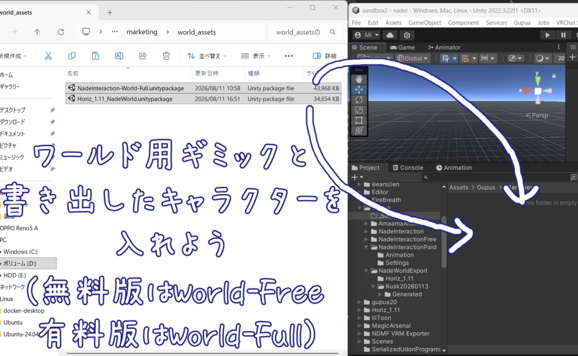Click Assets in the Project breadcrumb
The width and height of the screenshot is (578, 356).
point(458,187)
